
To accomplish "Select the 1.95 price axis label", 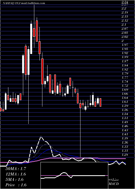I will 125,49.
